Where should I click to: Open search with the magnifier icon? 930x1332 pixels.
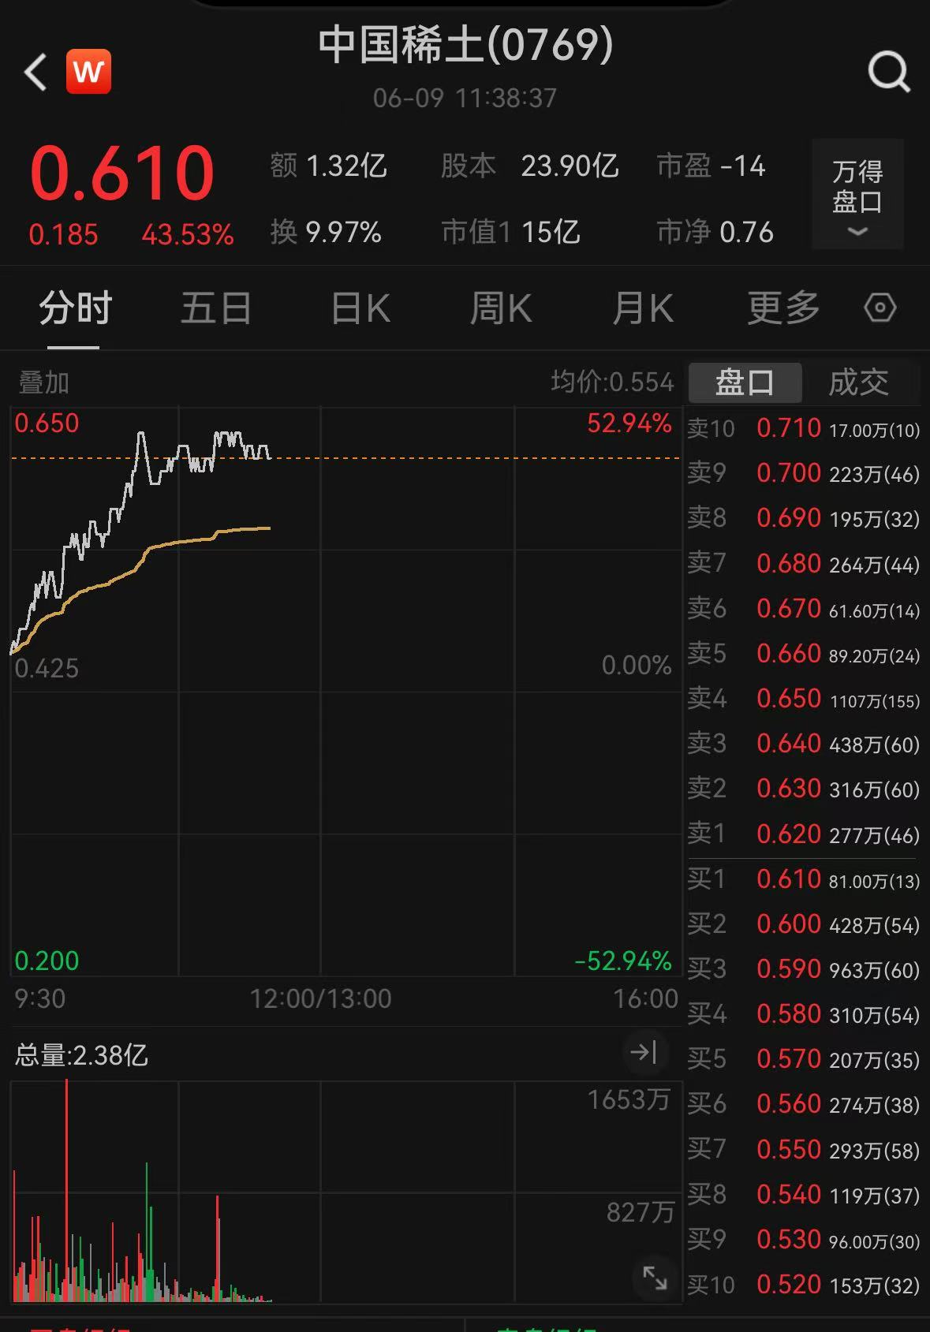[889, 73]
